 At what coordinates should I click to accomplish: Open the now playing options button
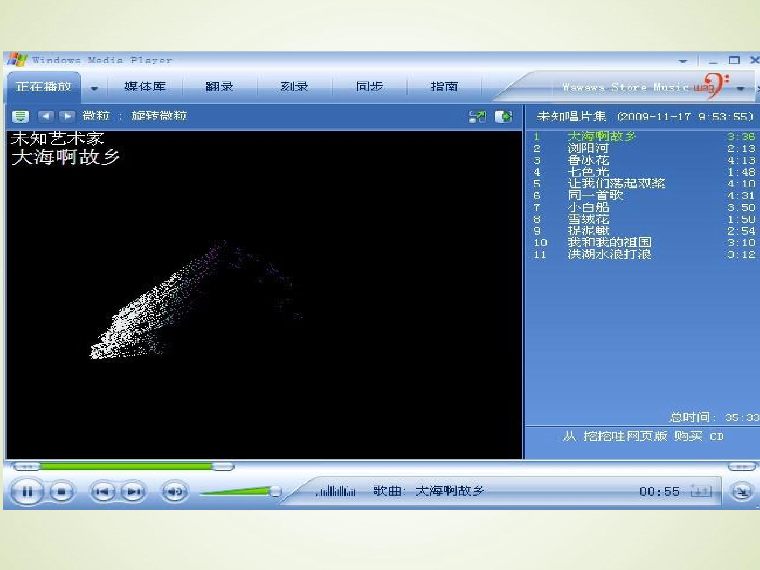[21, 116]
